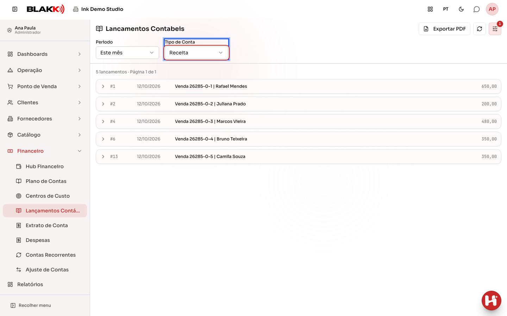Screen dimensions: 507x316
Task: Click the refresh list icon
Action: (x=480, y=29)
